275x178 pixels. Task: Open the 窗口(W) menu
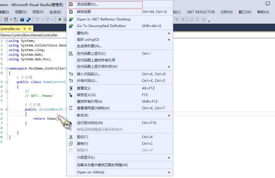pyautogui.click(x=245, y=12)
